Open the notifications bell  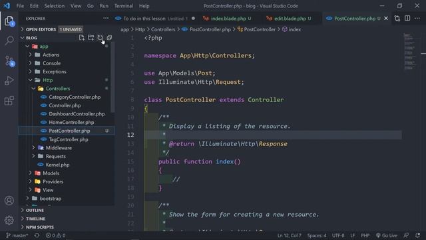click(x=417, y=235)
